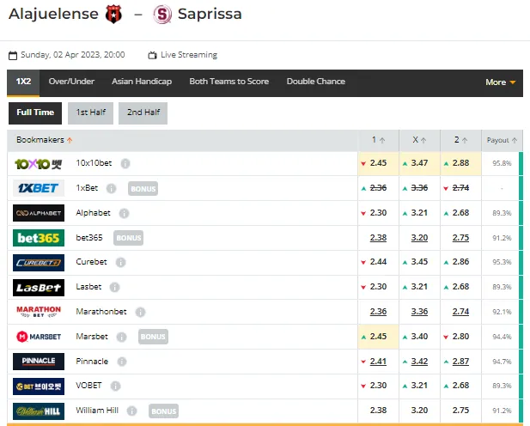The width and height of the screenshot is (530, 426).
Task: Expand the More markets dropdown
Action: pos(501,82)
